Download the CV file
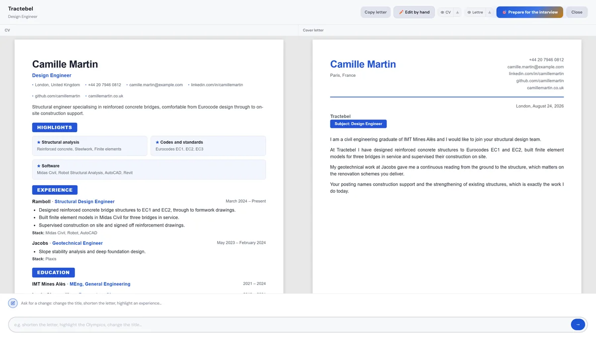Screen dimensions: 596x338 tap(457, 12)
